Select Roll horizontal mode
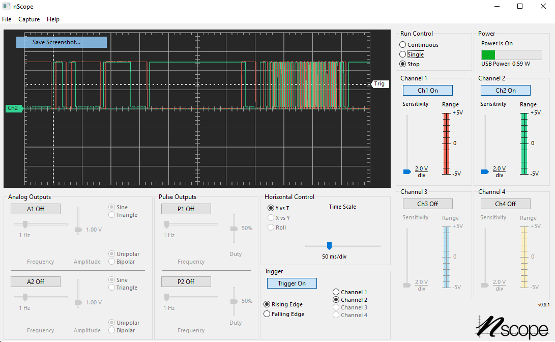 pos(271,227)
